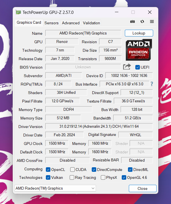This screenshot has width=171, height=204.
Task: Click the refresh icon
Action: tap(142, 21)
